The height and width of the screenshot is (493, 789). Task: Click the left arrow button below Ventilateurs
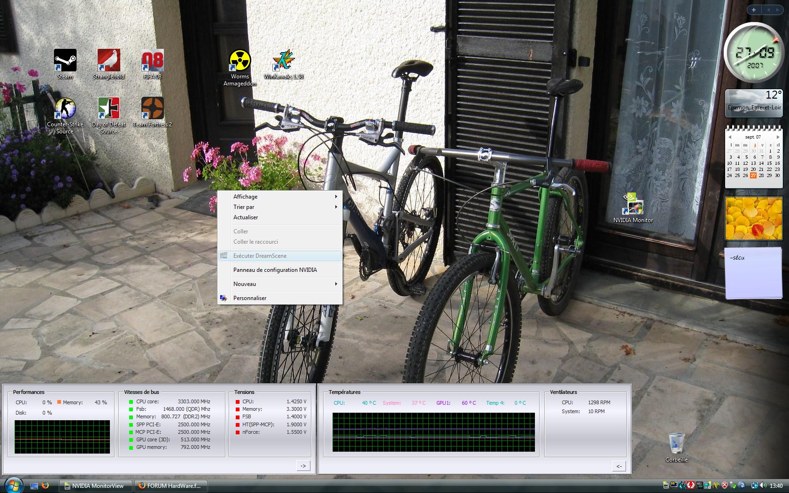pyautogui.click(x=619, y=466)
